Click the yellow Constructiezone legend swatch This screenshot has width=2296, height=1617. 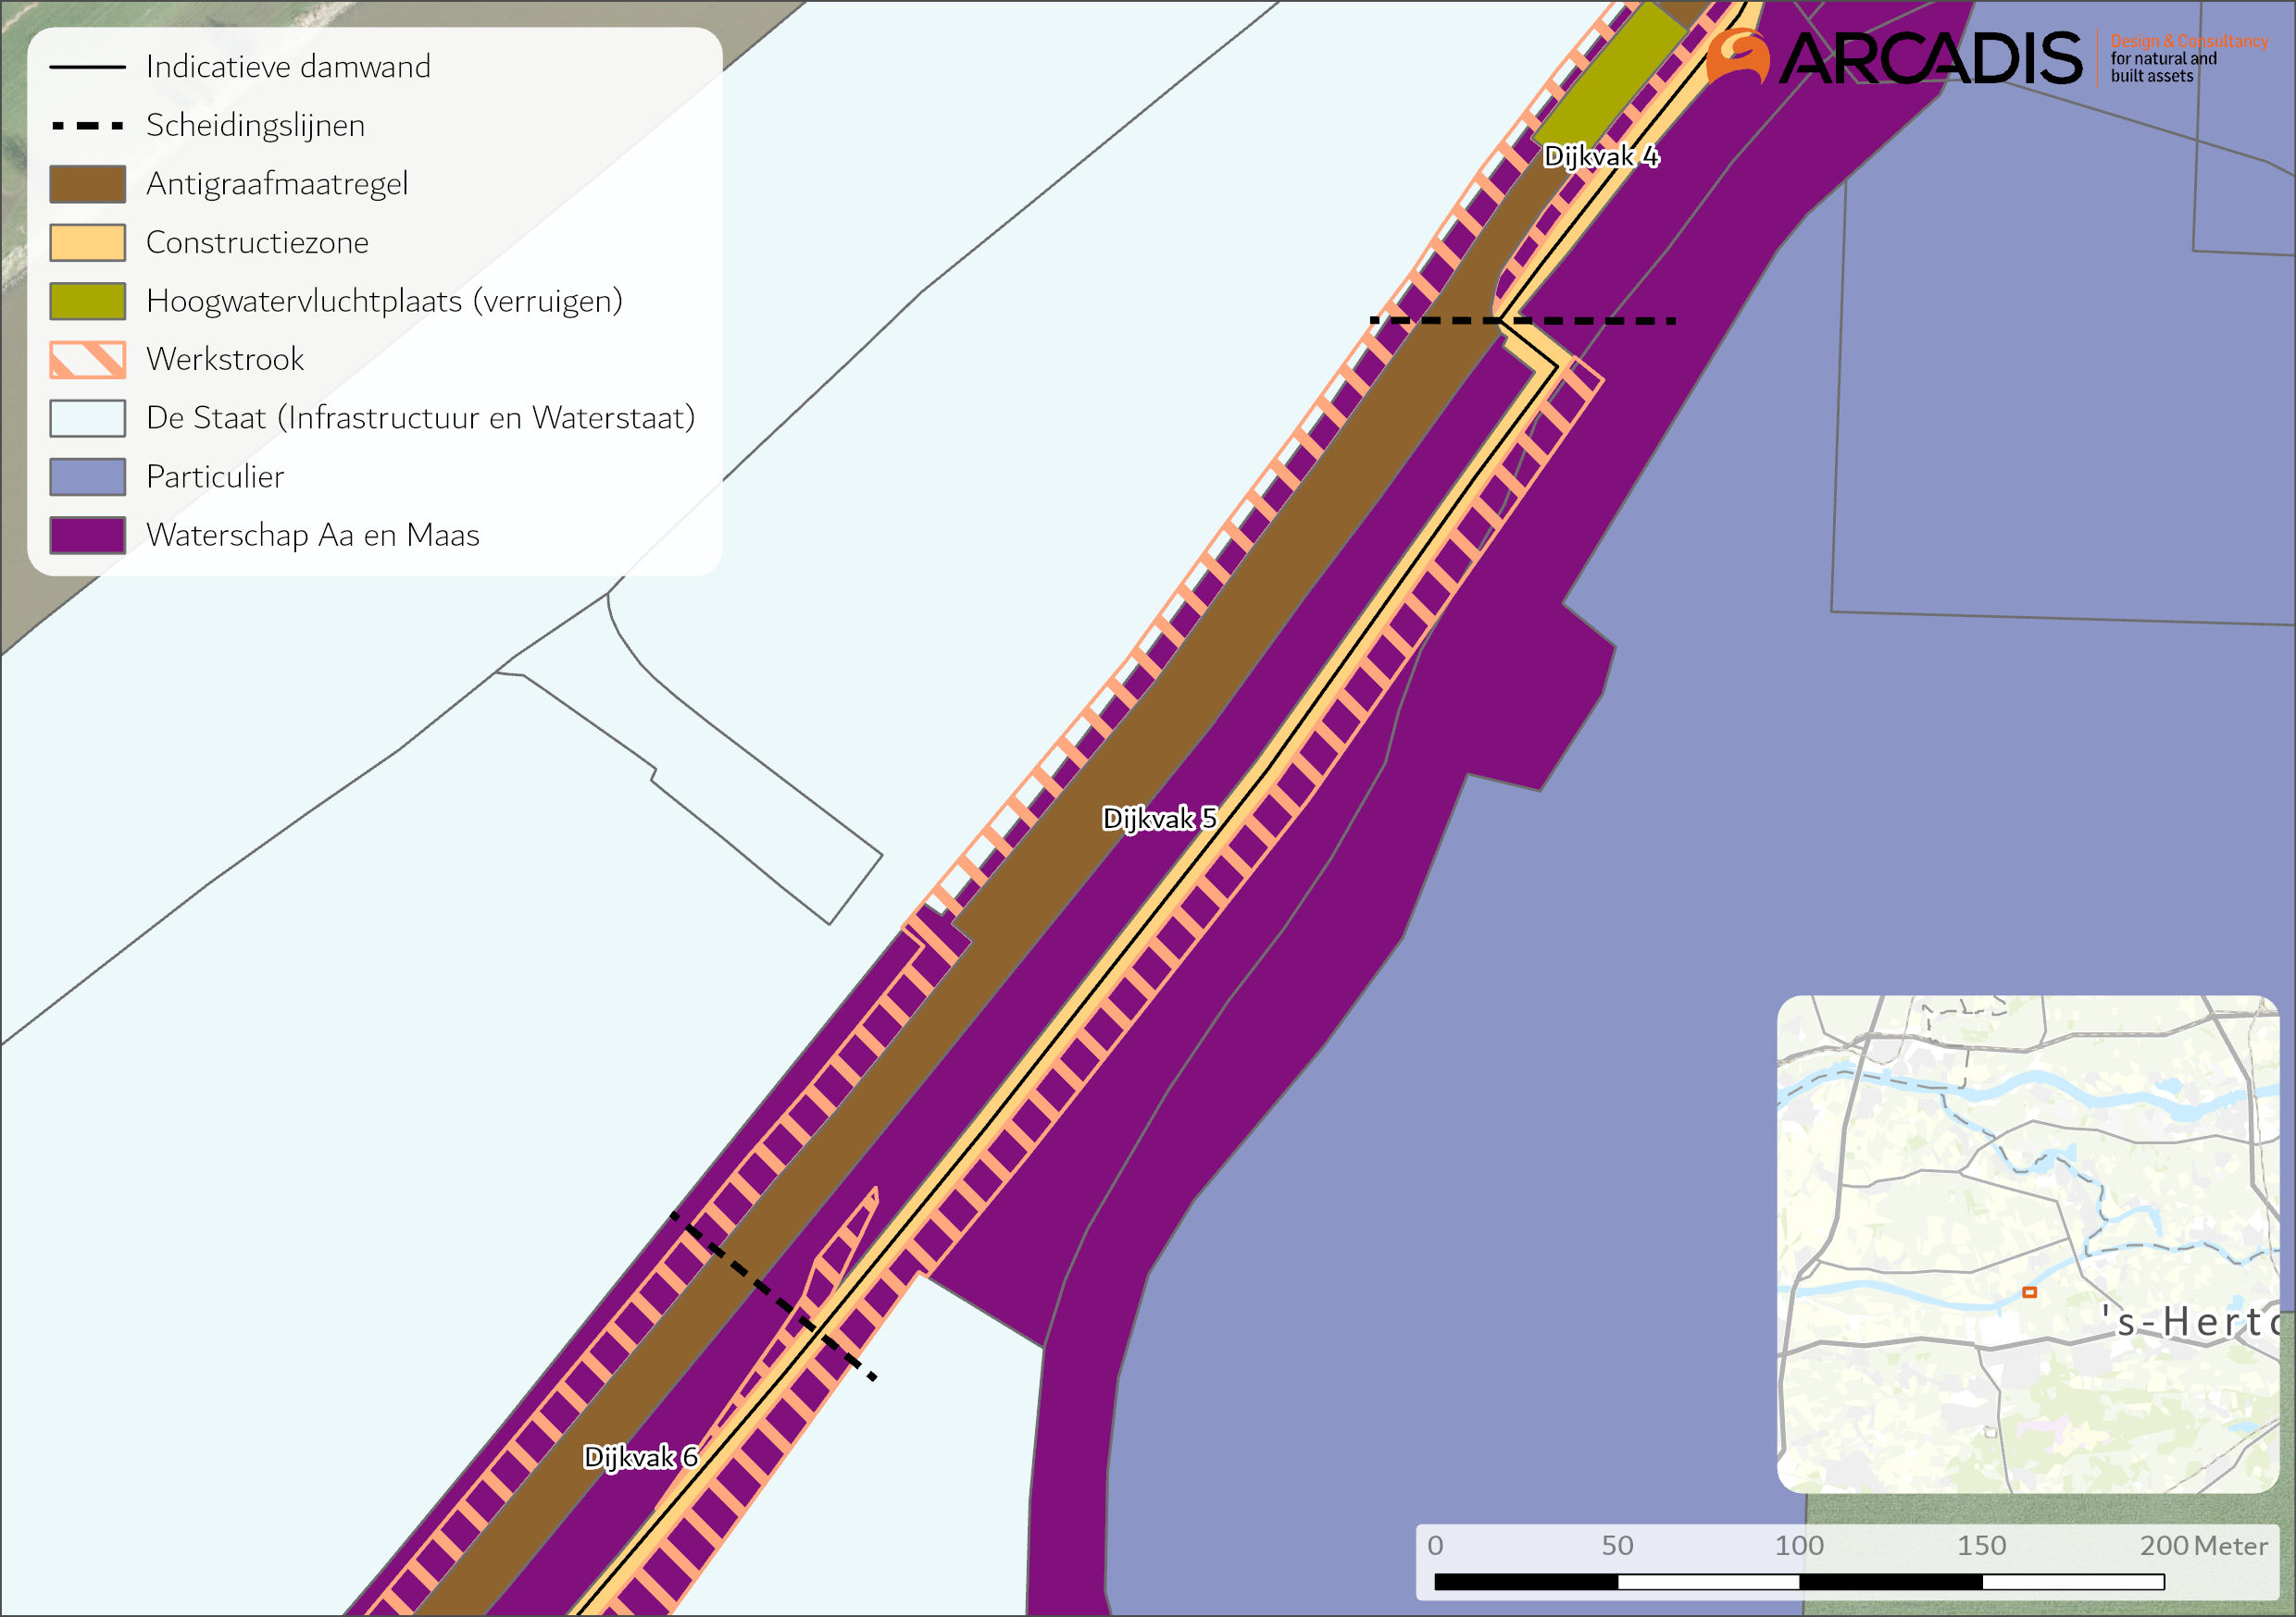pyautogui.click(x=88, y=243)
